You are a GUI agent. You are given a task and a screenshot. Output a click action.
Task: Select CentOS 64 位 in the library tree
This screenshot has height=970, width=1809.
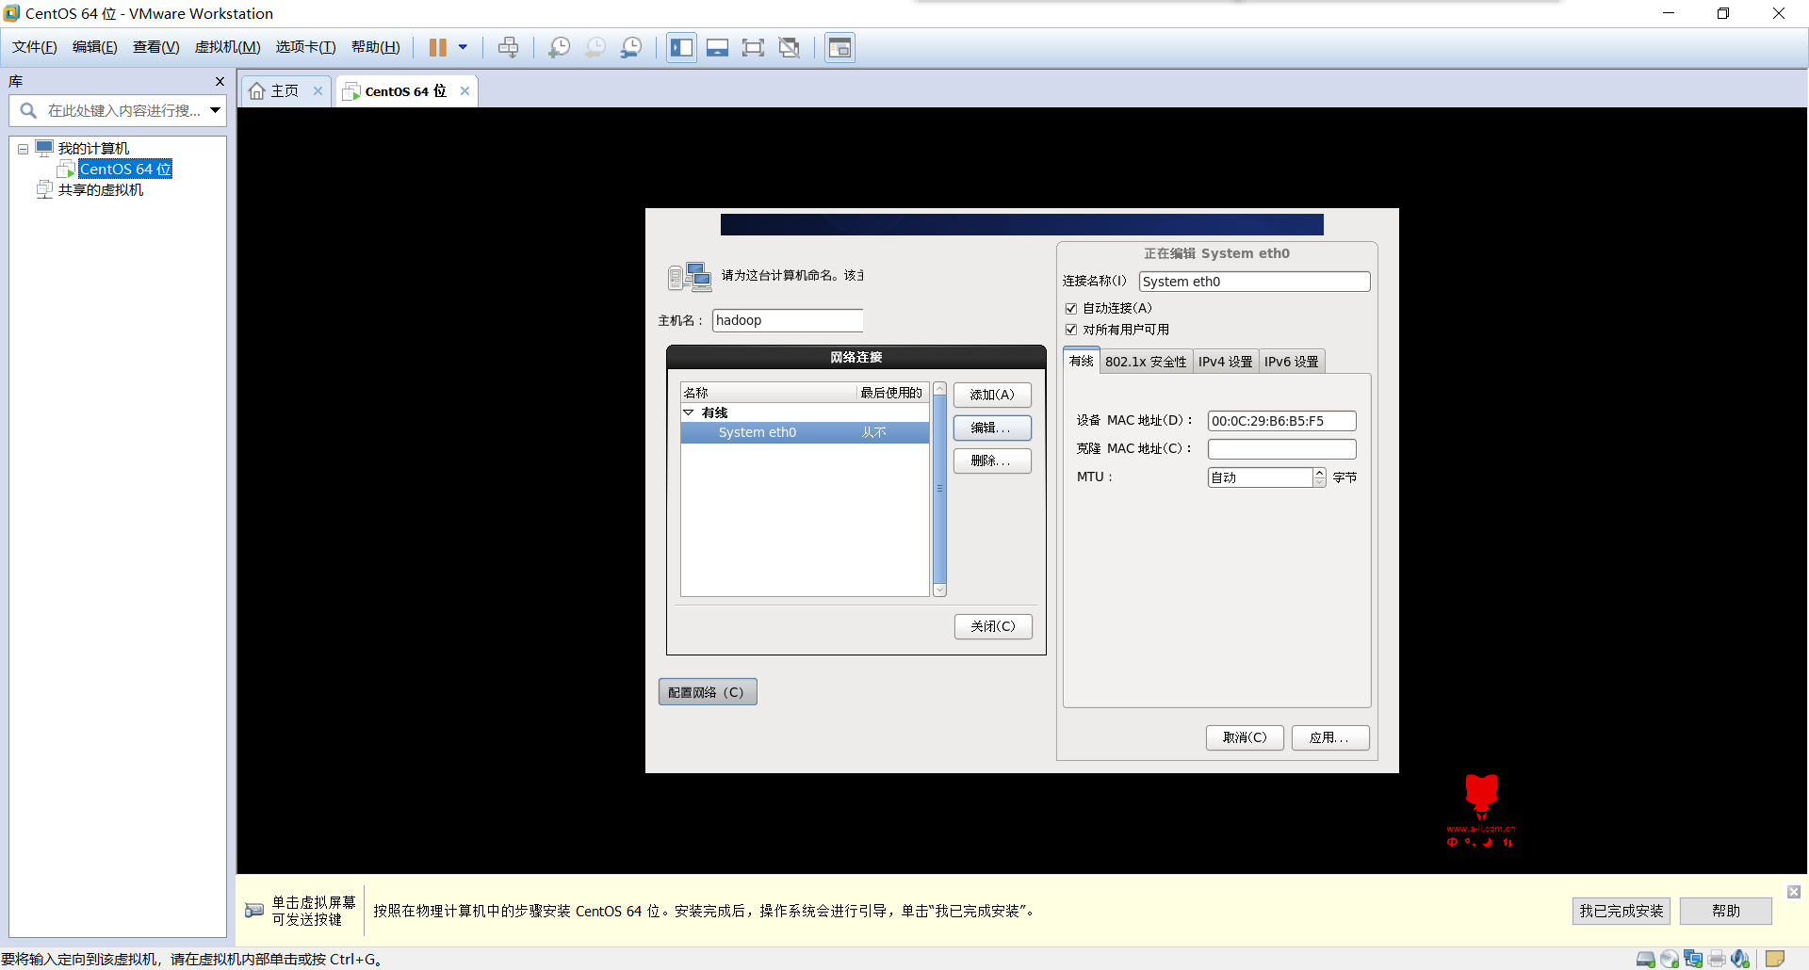point(124,169)
